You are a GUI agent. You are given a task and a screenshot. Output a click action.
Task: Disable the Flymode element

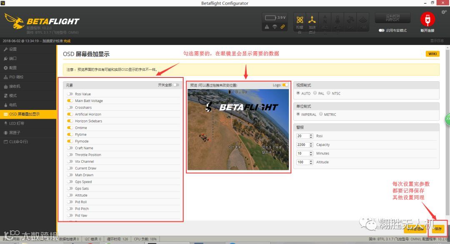(70, 141)
